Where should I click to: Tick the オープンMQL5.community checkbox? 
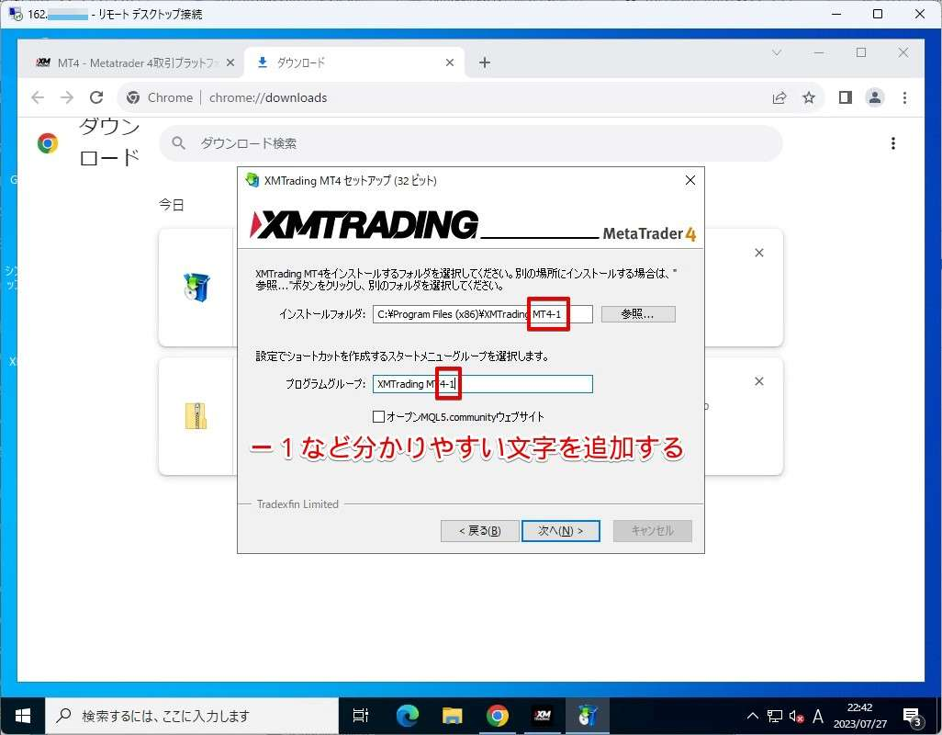[378, 416]
